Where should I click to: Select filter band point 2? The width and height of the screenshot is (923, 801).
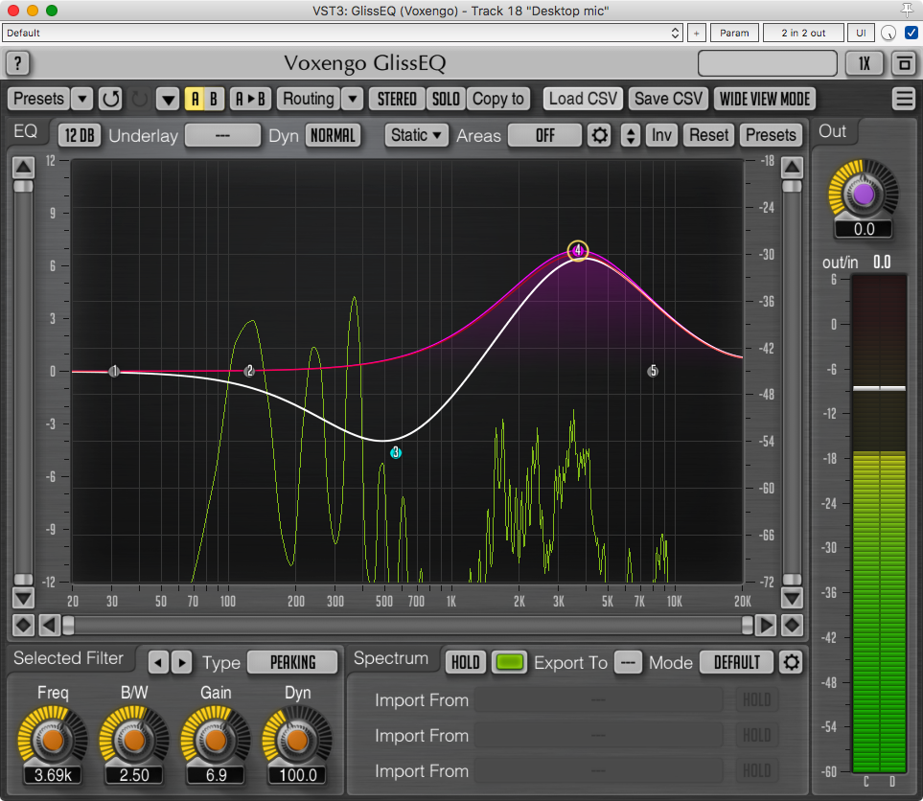click(249, 370)
